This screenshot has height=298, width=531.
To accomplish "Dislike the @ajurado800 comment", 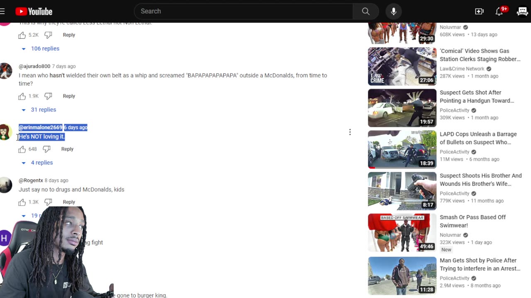I will 48,96.
